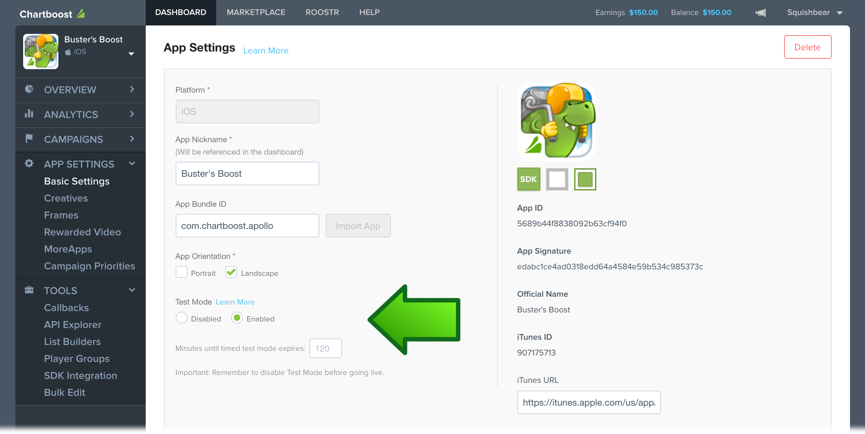Click Learn More beside Test Mode

pos(235,302)
